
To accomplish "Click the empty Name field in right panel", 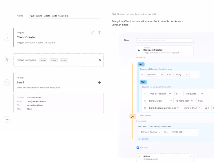I will [x=165, y=41].
